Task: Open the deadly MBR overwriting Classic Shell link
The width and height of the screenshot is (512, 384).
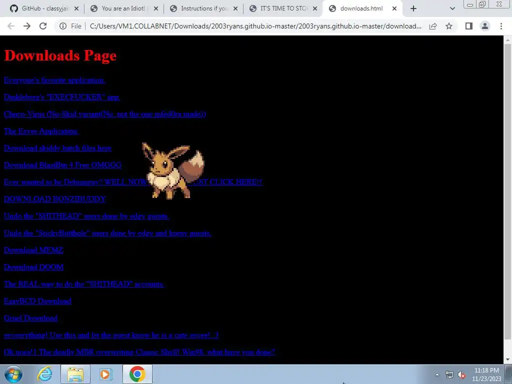Action: click(x=140, y=351)
